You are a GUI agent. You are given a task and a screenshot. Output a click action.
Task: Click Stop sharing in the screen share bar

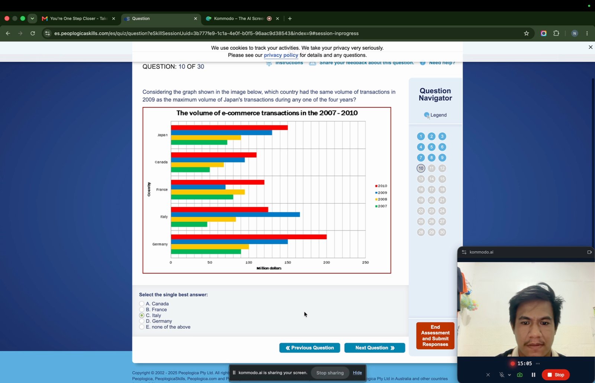[330, 373]
